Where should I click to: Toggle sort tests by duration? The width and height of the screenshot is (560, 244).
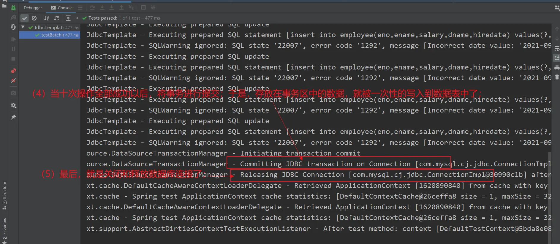click(x=56, y=18)
